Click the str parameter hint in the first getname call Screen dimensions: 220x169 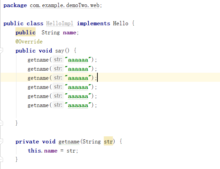(x=58, y=60)
